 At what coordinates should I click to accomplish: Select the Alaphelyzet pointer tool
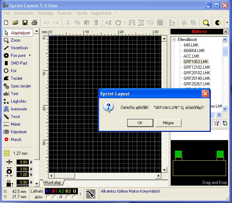click(x=18, y=33)
